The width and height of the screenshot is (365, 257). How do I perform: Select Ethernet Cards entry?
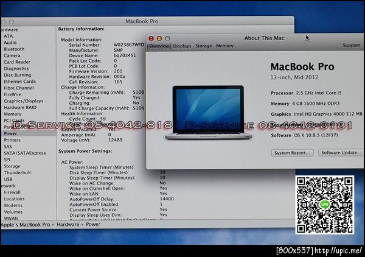[x=20, y=82]
